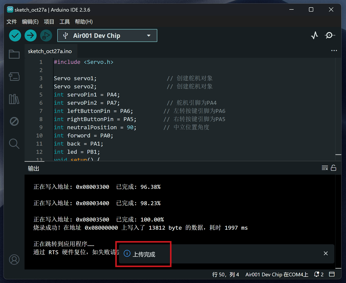This screenshot has width=346, height=283.
Task: Click the int neutralPosition = 90; line
Action: pos(95,127)
